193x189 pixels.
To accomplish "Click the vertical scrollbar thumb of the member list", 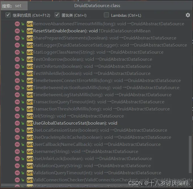I will [x=190, y=154].
